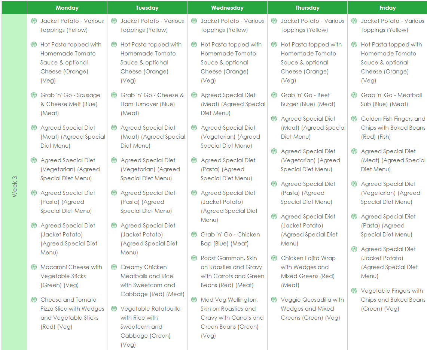Select the icon next to Creamy Chicken Meatballs

point(114,267)
